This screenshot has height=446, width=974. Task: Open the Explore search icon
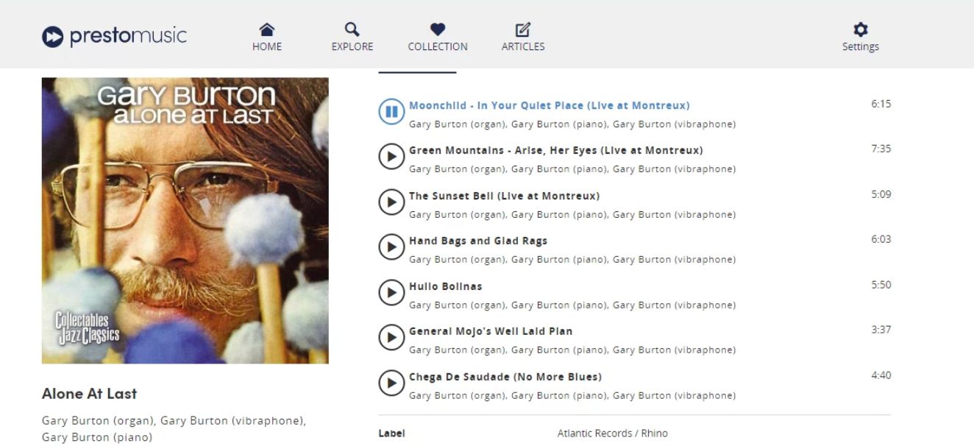(x=352, y=29)
